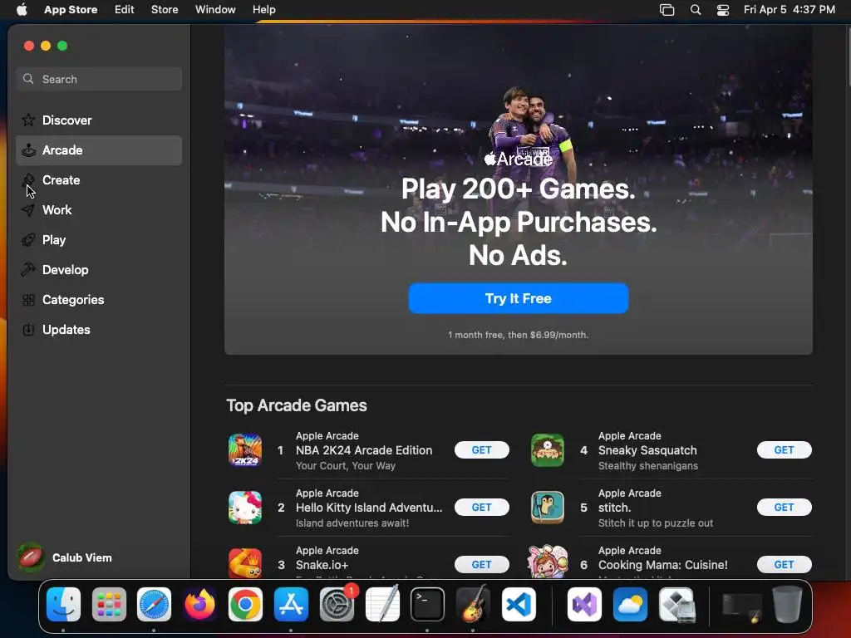Open Sneaky Sasquatch app icon
Image resolution: width=851 pixels, height=638 pixels.
click(x=547, y=450)
